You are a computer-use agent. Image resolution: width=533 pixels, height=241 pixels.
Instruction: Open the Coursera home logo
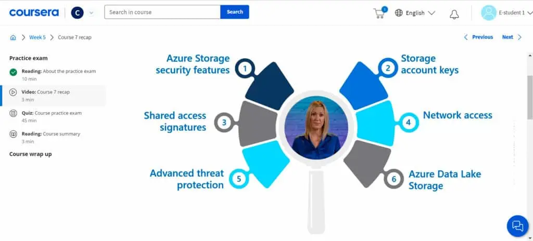coord(34,12)
